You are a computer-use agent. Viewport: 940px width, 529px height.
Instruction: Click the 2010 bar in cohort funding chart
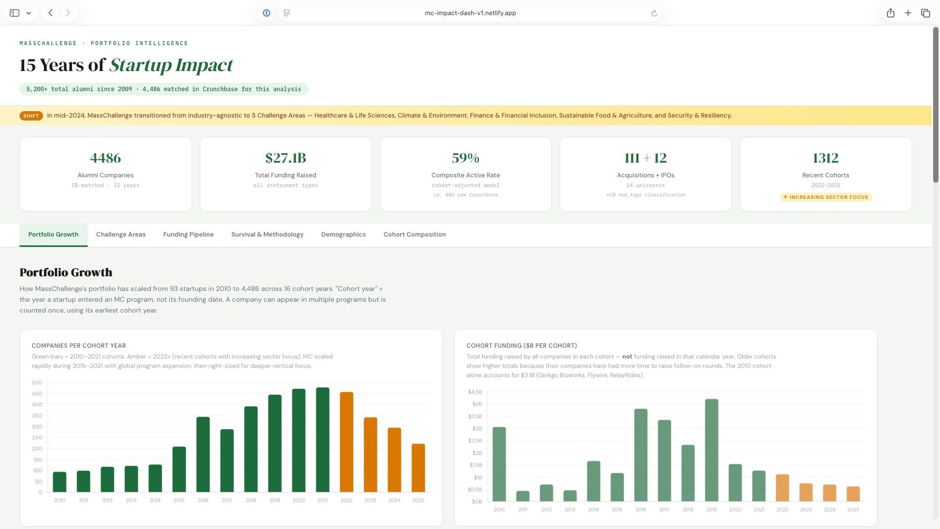pos(499,464)
